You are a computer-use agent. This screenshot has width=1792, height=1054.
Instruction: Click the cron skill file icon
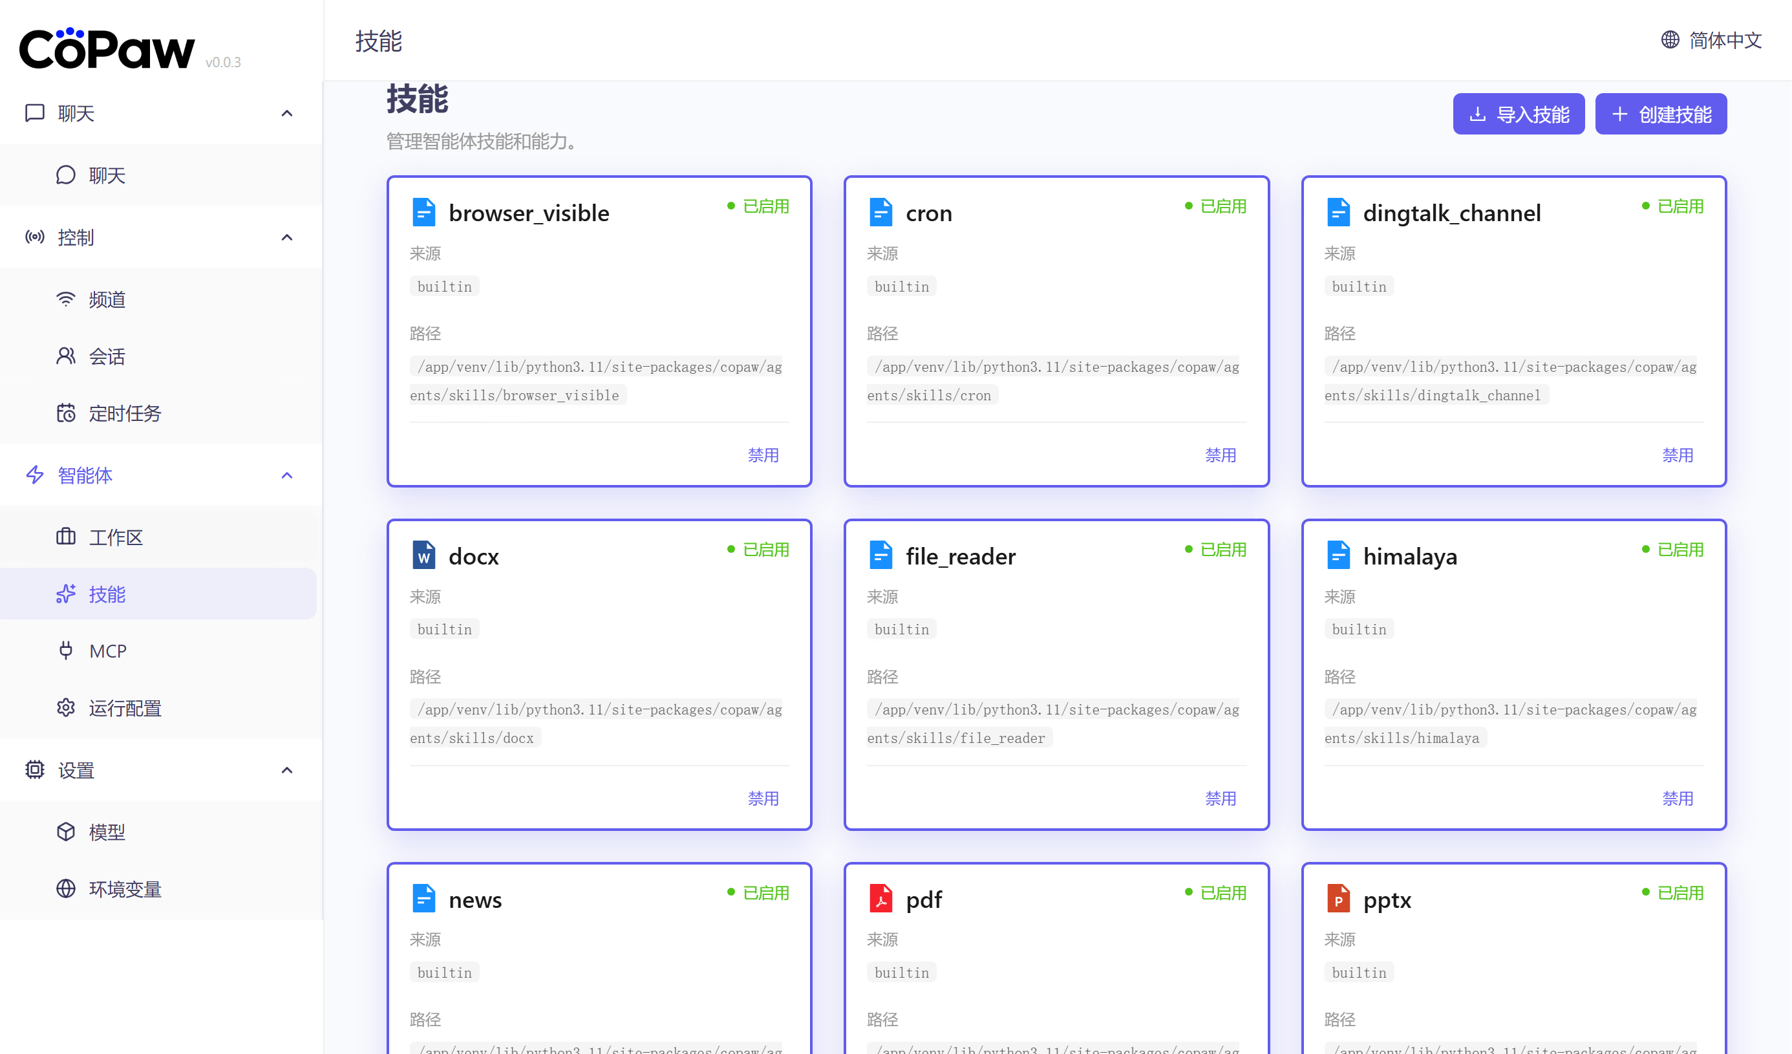[880, 212]
